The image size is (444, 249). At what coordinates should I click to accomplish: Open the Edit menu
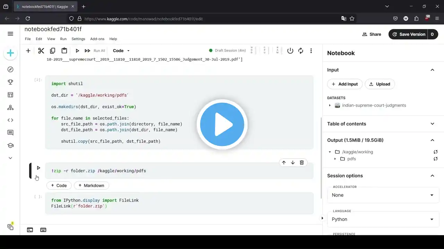point(39,39)
